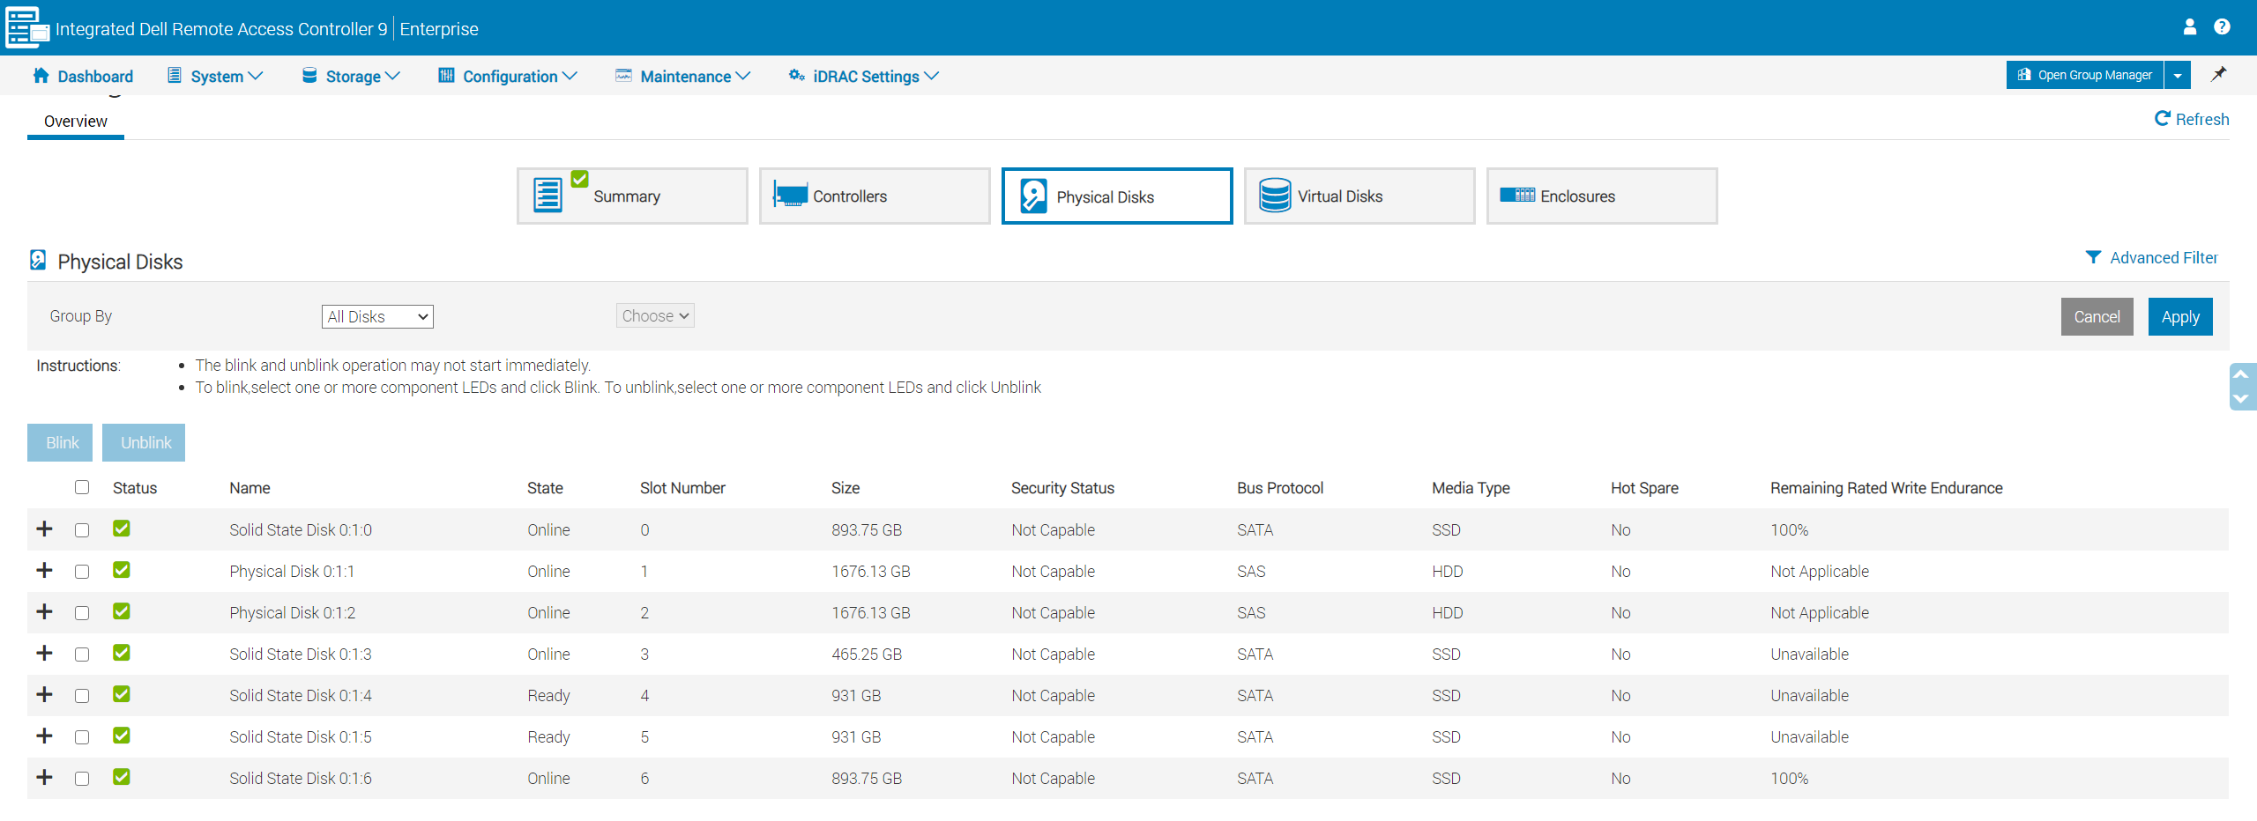Open the Maintenance menu
This screenshot has height=821, width=2257.
pos(683,76)
